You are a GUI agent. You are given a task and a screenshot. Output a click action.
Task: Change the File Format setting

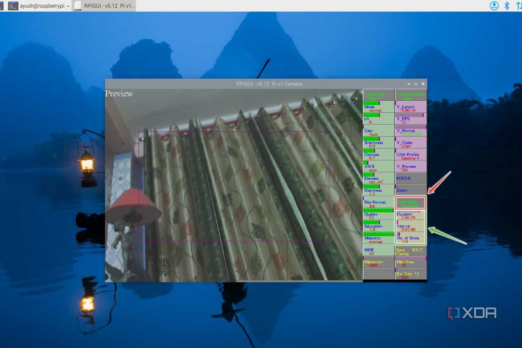[379, 203]
